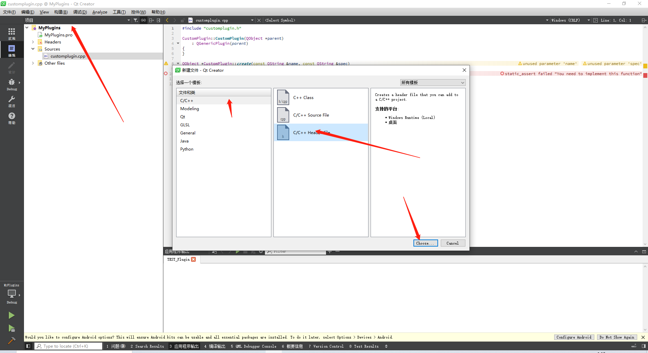Open the Windows (CRLF) line ending dropdown

[x=571, y=20]
